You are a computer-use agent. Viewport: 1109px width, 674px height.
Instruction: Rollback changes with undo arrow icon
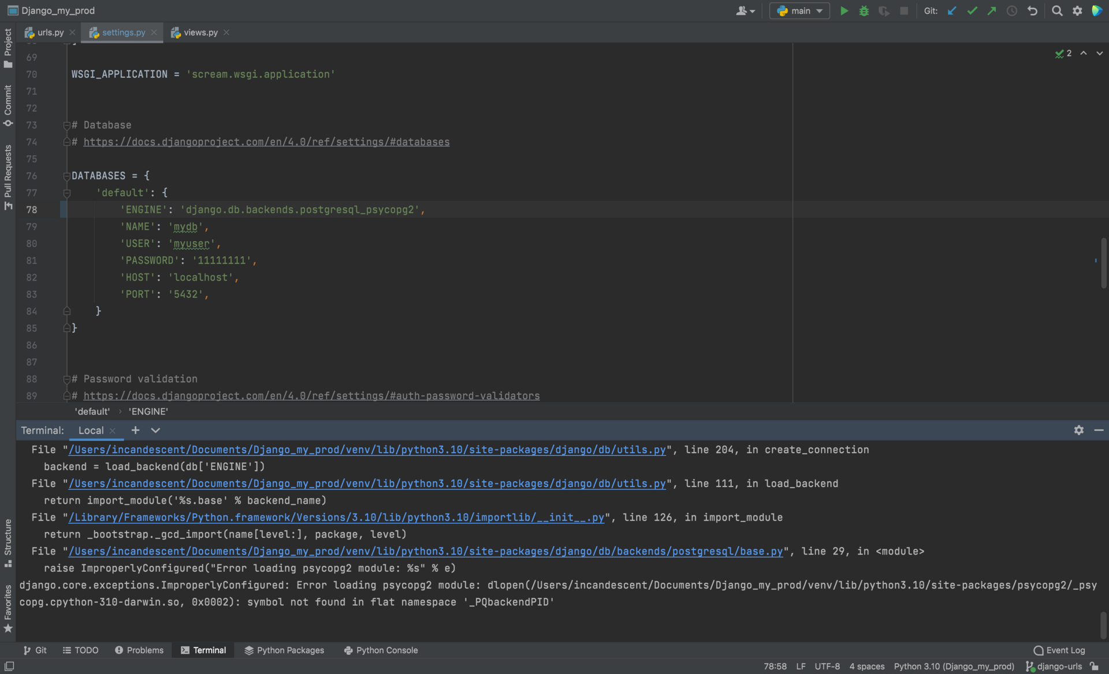[1032, 11]
